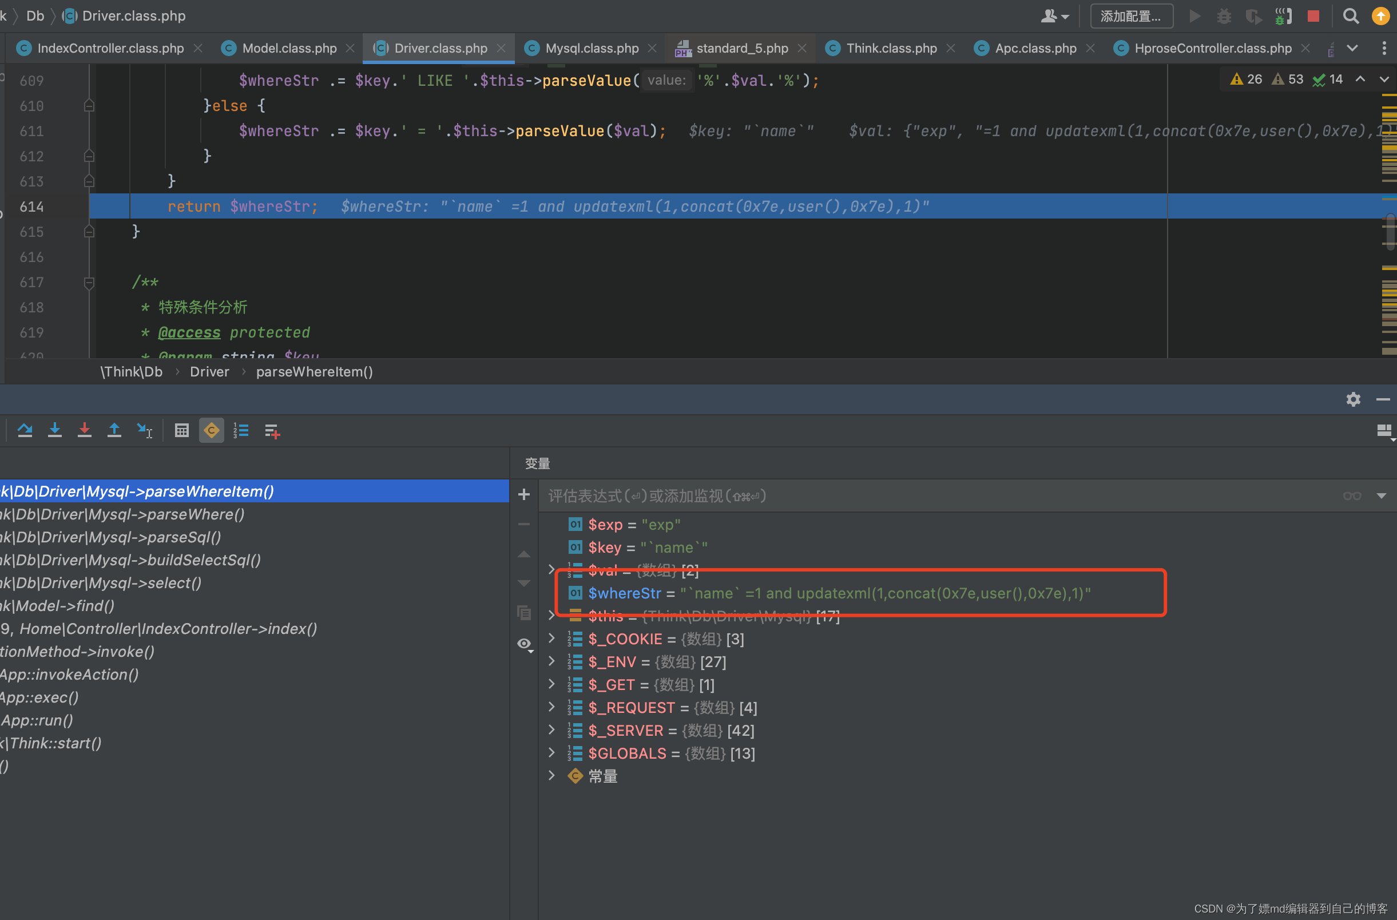
Task: Click the Step Over debugger icon
Action: (x=25, y=431)
